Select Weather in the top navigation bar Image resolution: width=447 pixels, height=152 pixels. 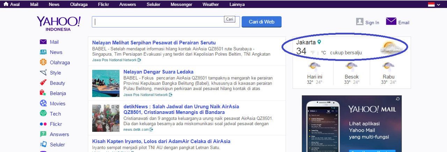point(211,5)
